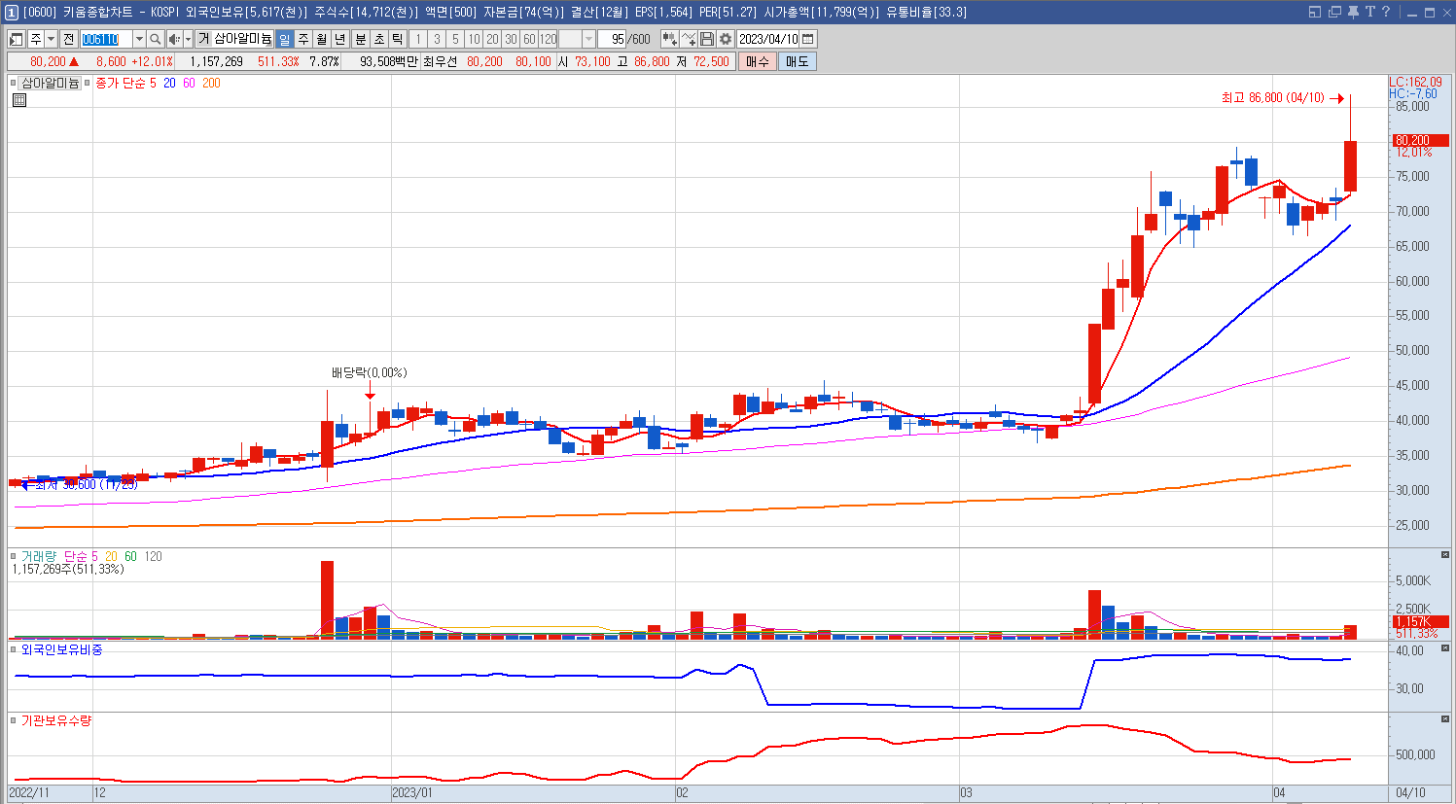Switch to 월 monthly chart period
This screenshot has width=1456, height=804.
(x=321, y=39)
